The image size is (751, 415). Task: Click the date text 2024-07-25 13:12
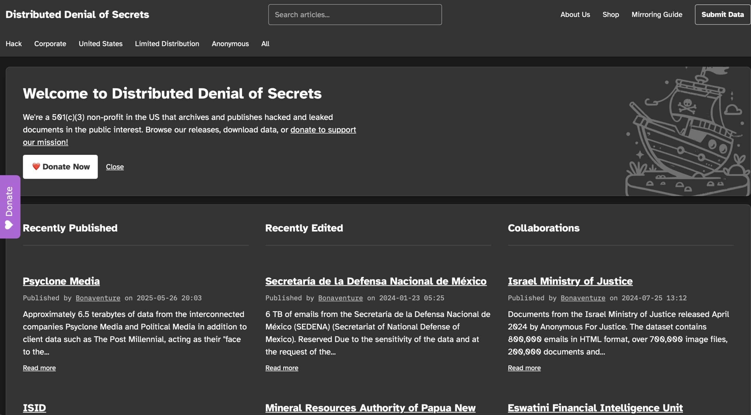(654, 298)
